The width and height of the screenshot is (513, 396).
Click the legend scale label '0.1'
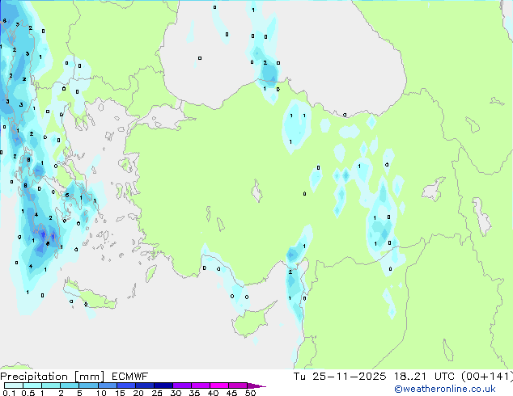coord(9,393)
